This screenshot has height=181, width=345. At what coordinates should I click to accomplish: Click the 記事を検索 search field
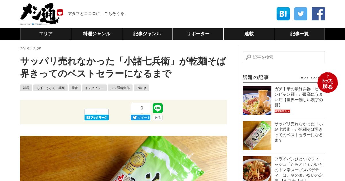[x=284, y=57]
